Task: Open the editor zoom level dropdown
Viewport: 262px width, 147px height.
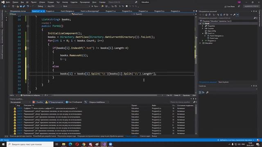Action: [x=14, y=95]
